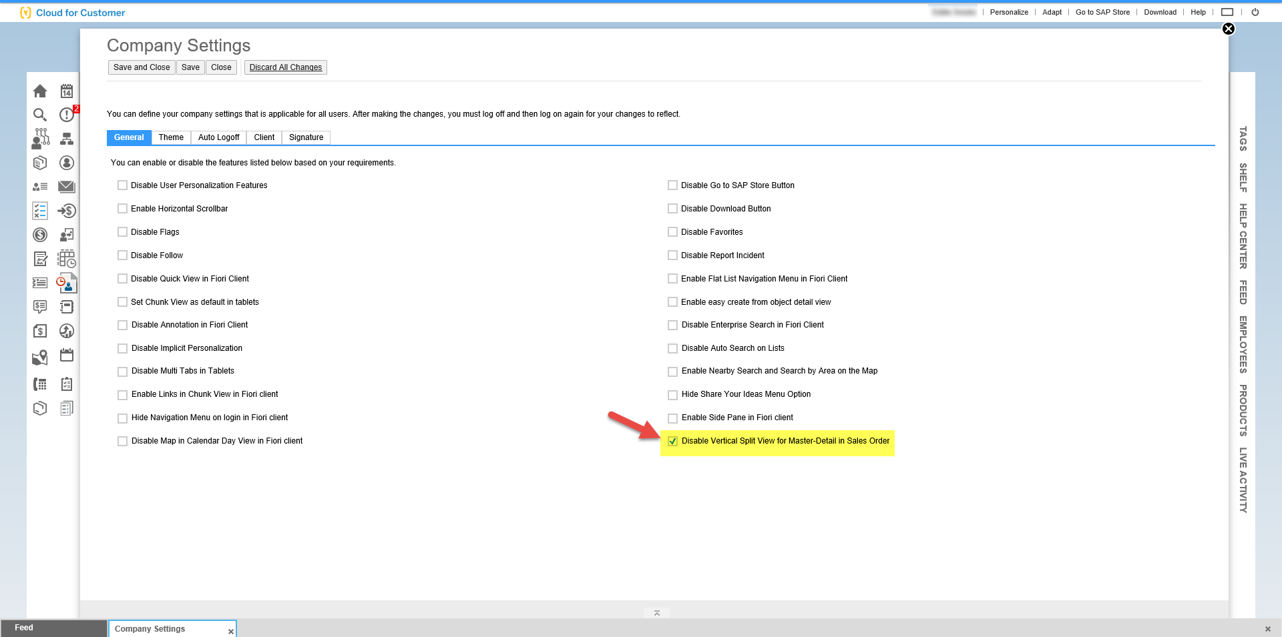
Task: Tick Hide Share Your Ideas Menu Option
Action: click(x=673, y=394)
